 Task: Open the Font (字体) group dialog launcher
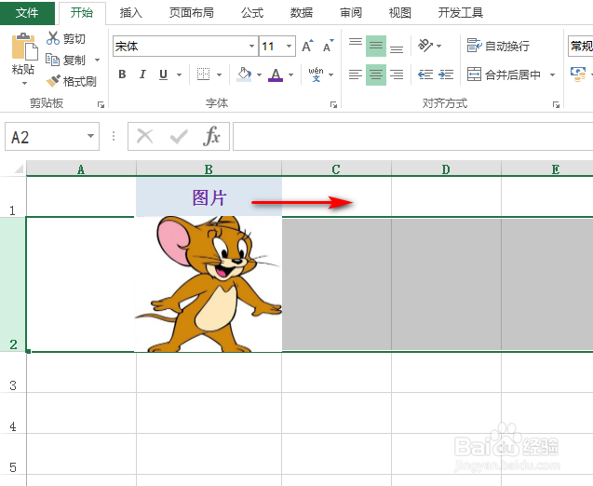coord(333,104)
